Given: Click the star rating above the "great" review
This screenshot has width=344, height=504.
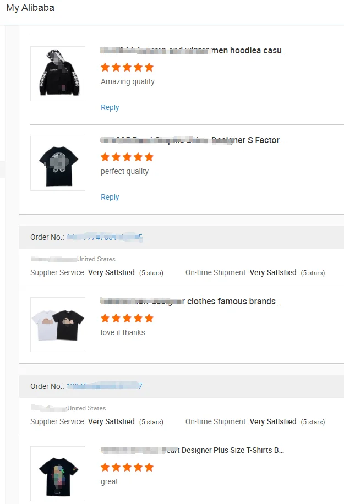Looking at the screenshot, I should pos(127,467).
